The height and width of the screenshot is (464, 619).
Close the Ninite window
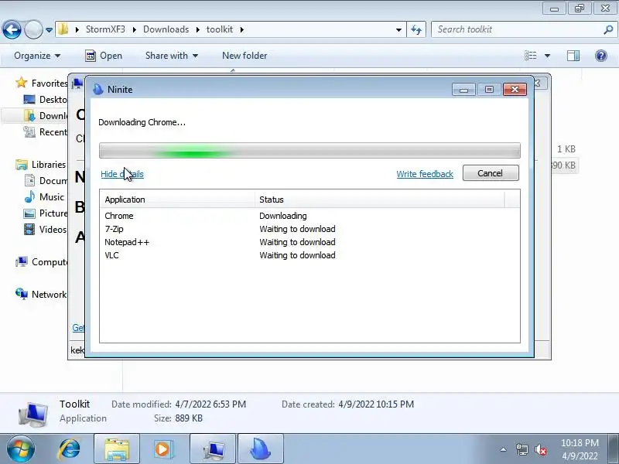(x=515, y=90)
